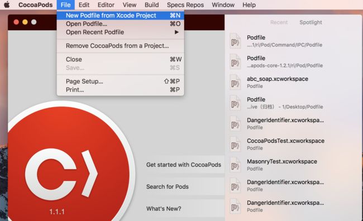The image size is (363, 221).
Task: Switch to the Spotlight tab
Action: click(311, 22)
